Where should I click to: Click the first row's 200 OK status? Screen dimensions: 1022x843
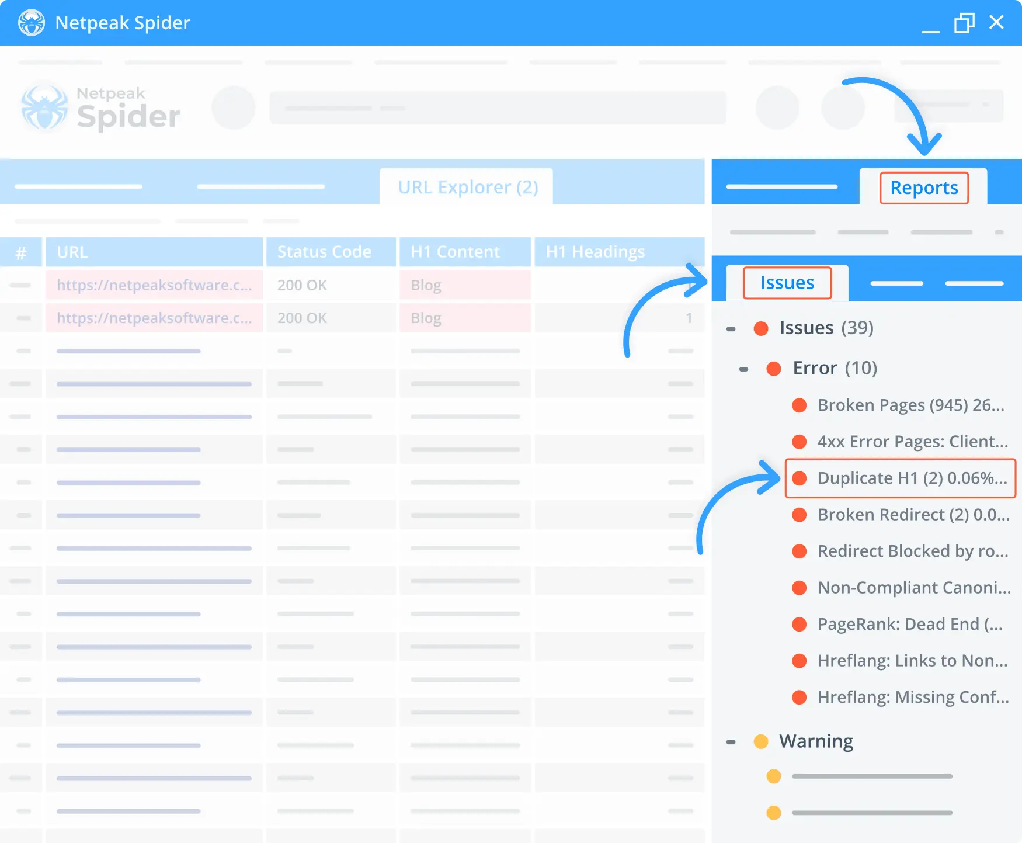(302, 285)
